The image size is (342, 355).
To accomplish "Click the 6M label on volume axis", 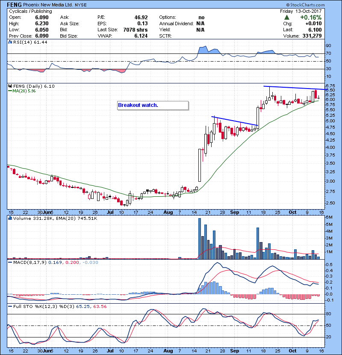I will [x=329, y=217].
